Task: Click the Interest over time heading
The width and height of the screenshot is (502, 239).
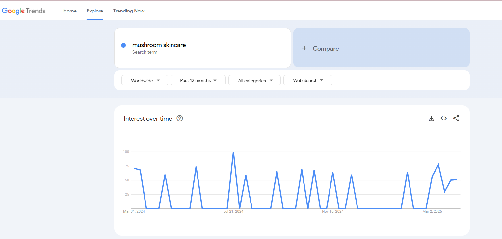Action: coord(148,119)
